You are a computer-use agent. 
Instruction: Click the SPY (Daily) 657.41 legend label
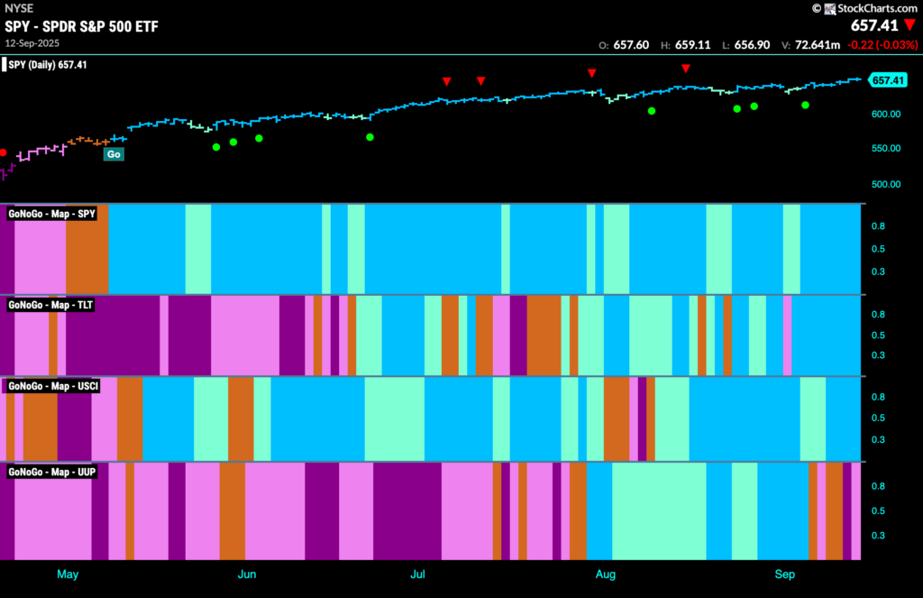point(48,65)
